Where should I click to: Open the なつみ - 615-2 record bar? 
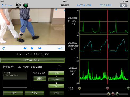click(x=32, y=60)
